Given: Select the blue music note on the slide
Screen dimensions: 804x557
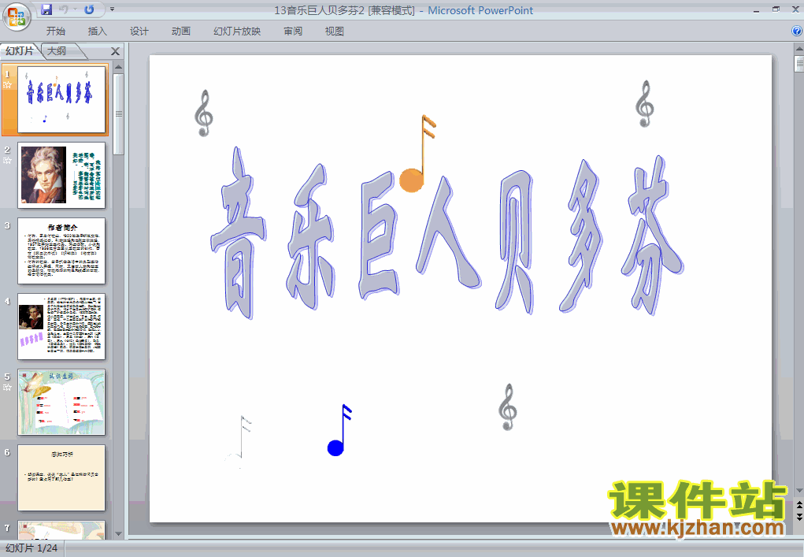Looking at the screenshot, I should pyautogui.click(x=340, y=430).
